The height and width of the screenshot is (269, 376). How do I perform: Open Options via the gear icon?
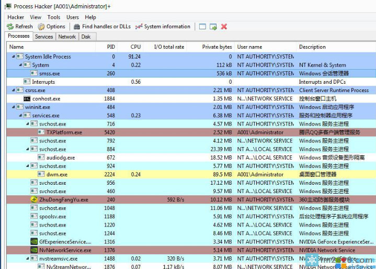point(41,27)
